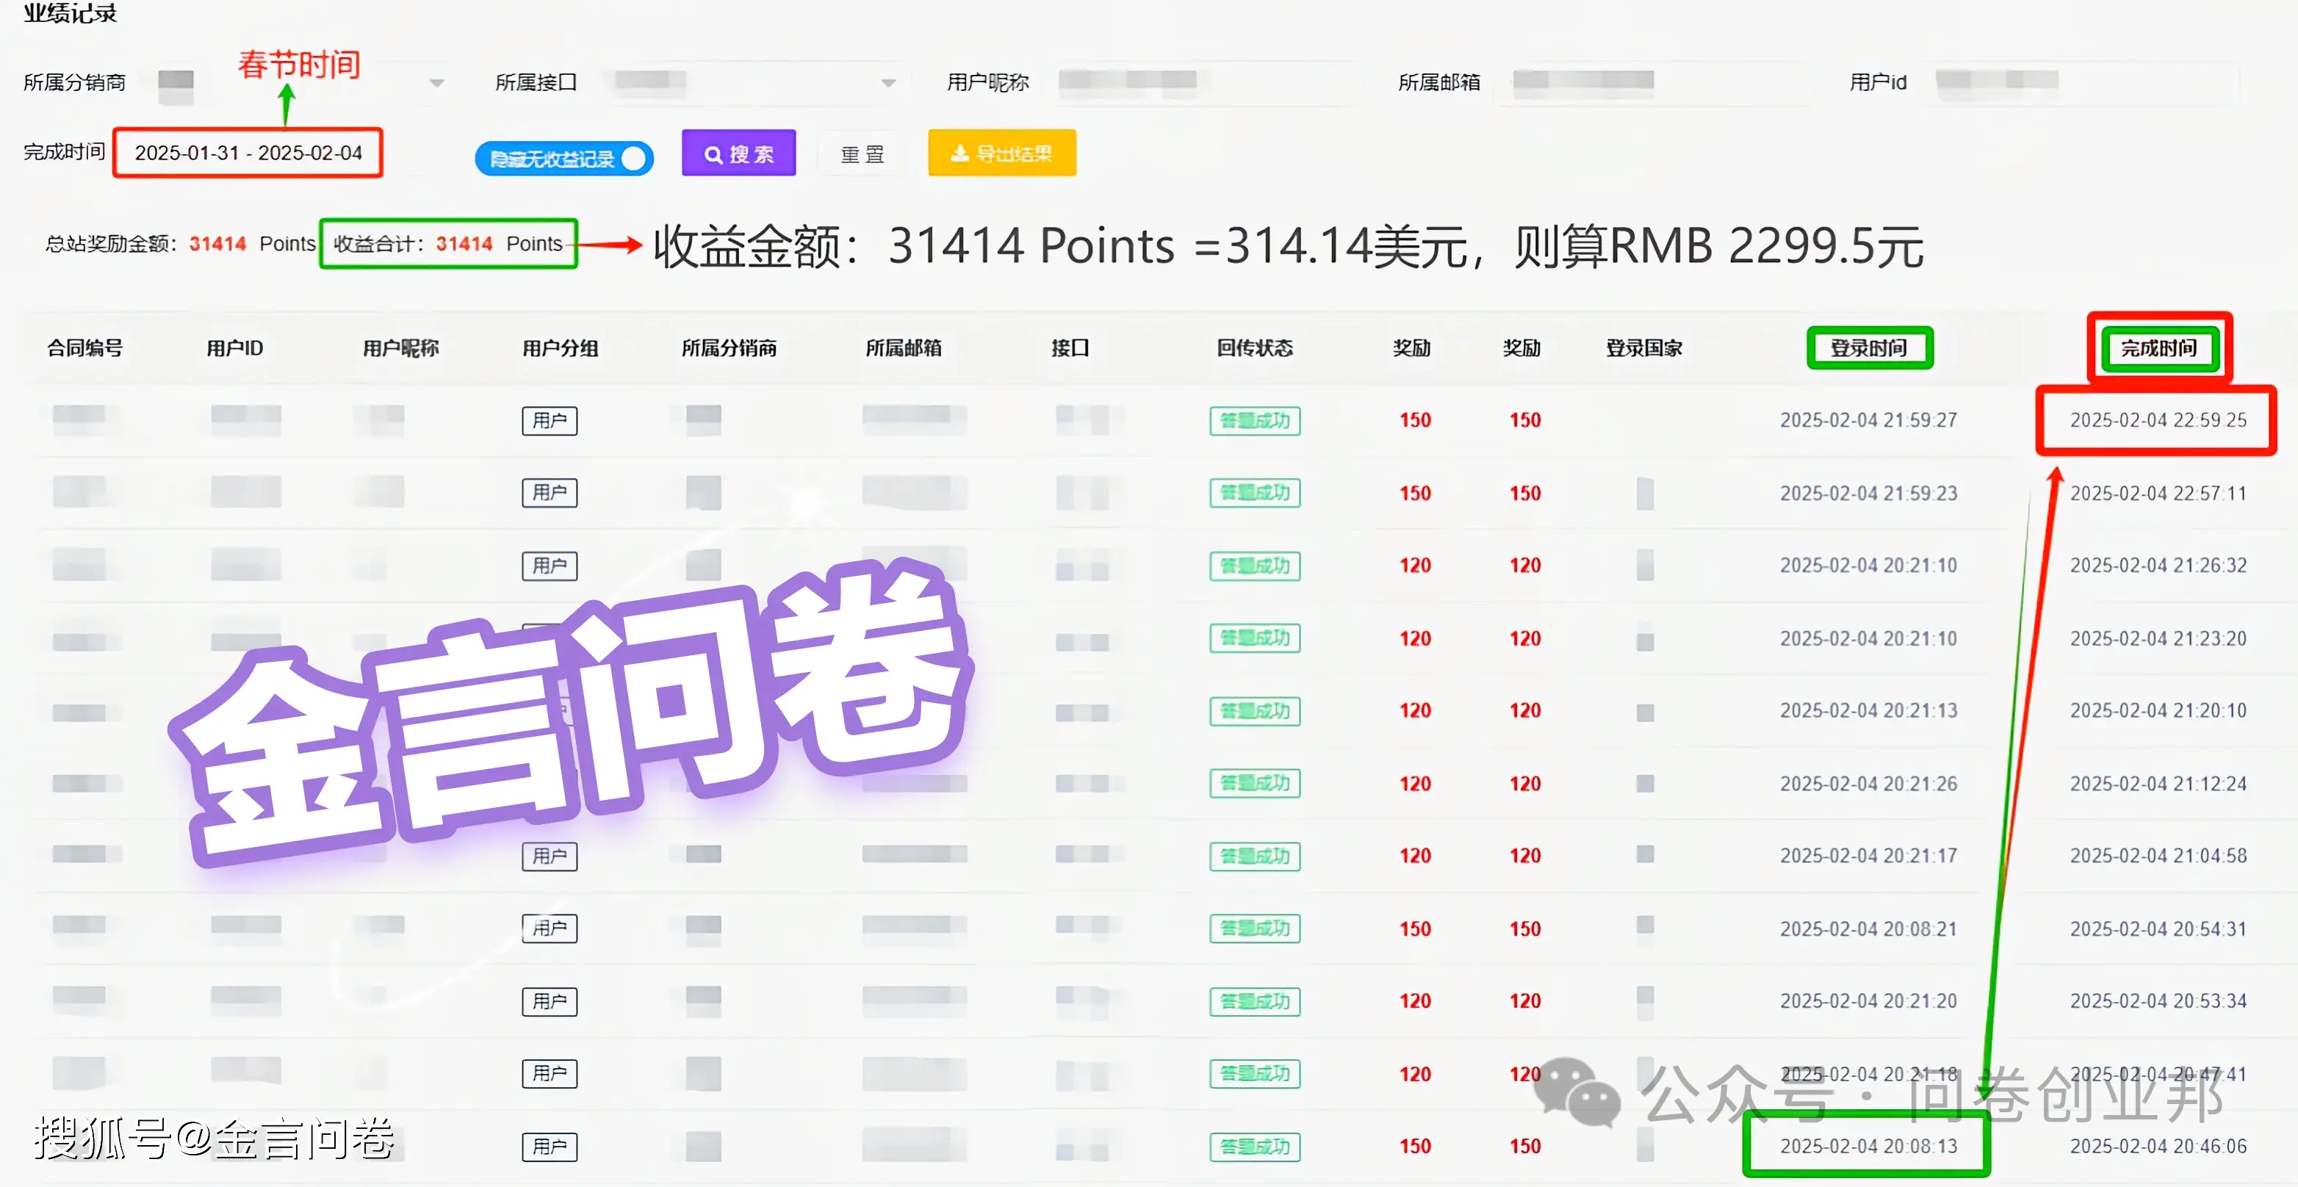The width and height of the screenshot is (2298, 1187).
Task: Click the download icon on 导出结果 button
Action: click(x=959, y=153)
